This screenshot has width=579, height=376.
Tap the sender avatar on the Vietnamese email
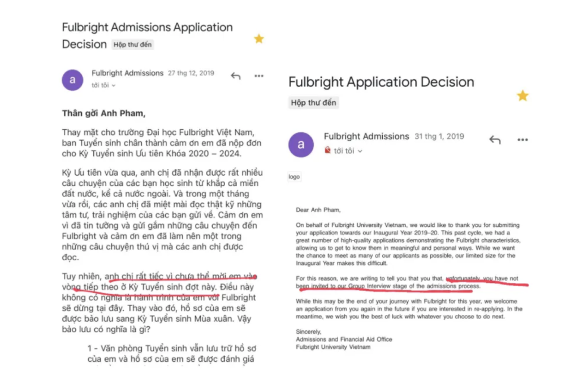[72, 80]
